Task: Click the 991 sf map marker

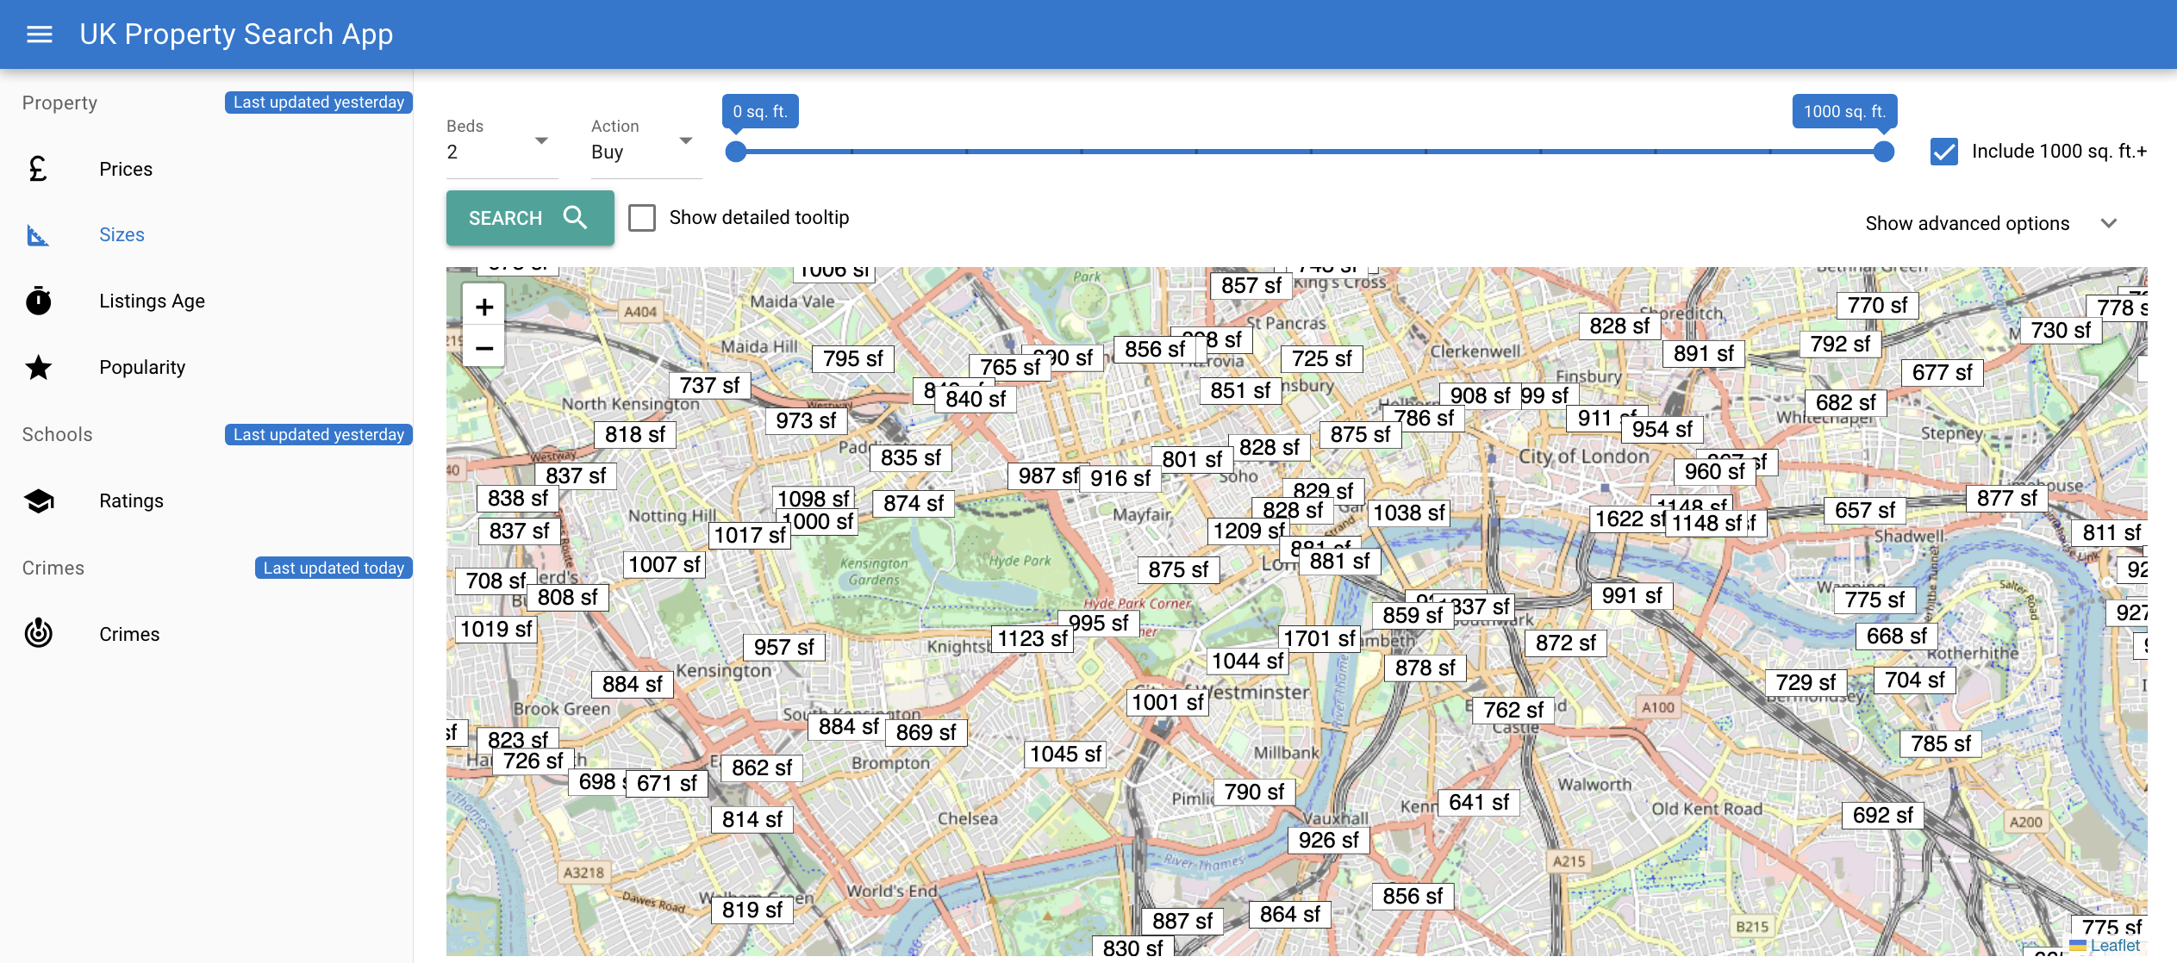Action: tap(1632, 596)
